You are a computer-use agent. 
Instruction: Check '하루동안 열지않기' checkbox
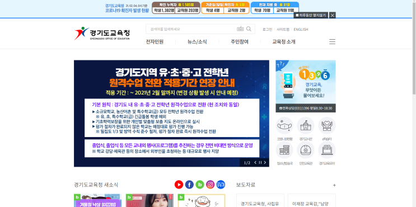[297, 15]
